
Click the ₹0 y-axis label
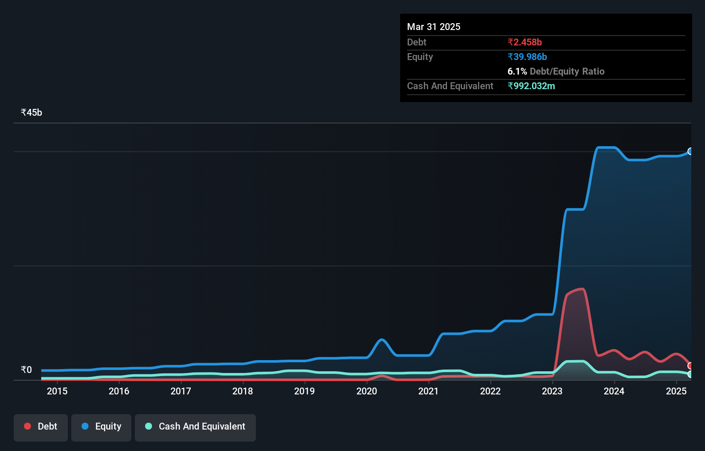pos(26,370)
